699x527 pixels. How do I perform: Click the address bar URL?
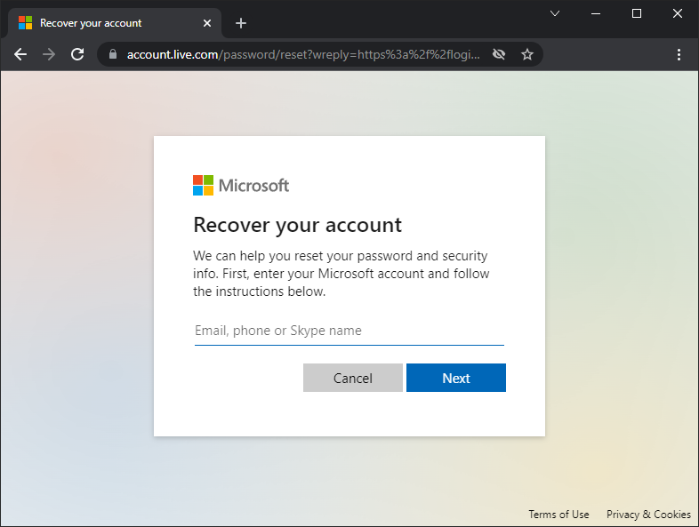point(302,54)
